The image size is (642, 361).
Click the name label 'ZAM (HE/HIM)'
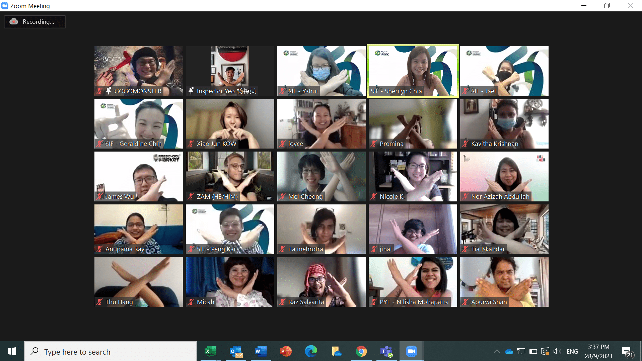coord(217,196)
